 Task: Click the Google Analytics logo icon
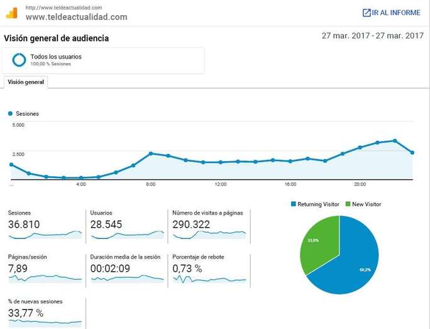(12, 13)
